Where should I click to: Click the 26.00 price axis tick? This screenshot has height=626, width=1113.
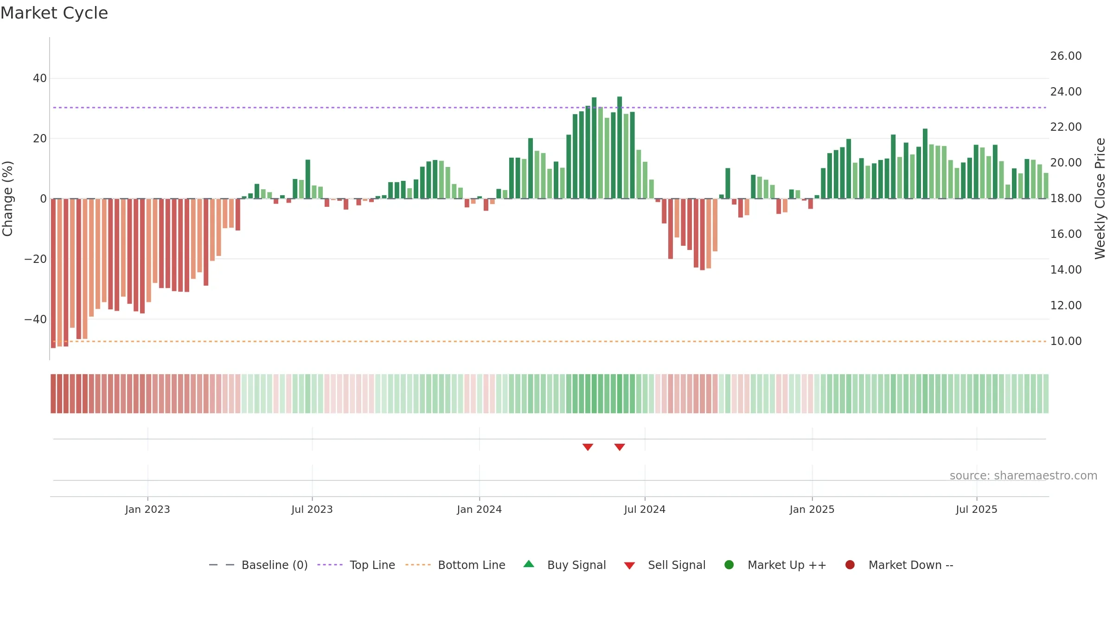1066,56
